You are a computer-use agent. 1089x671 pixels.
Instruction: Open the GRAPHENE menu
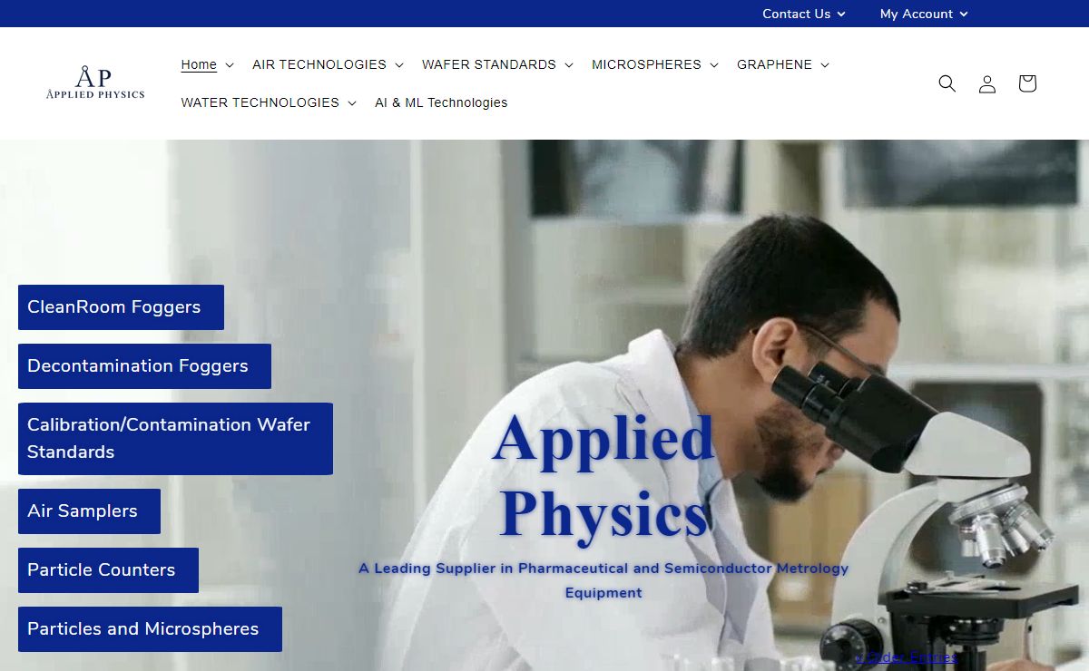click(x=783, y=64)
